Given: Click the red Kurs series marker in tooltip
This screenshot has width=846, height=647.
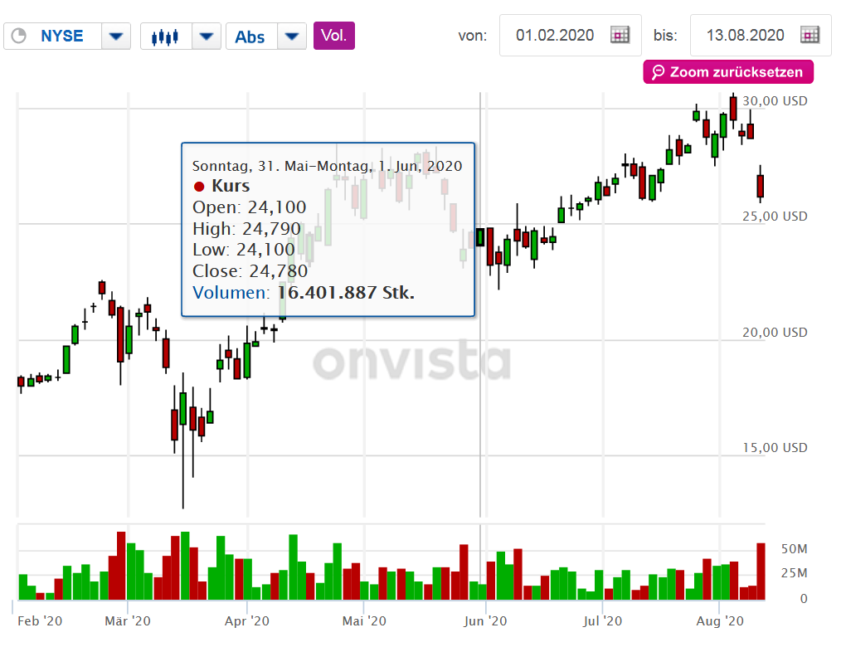Looking at the screenshot, I should [x=199, y=187].
